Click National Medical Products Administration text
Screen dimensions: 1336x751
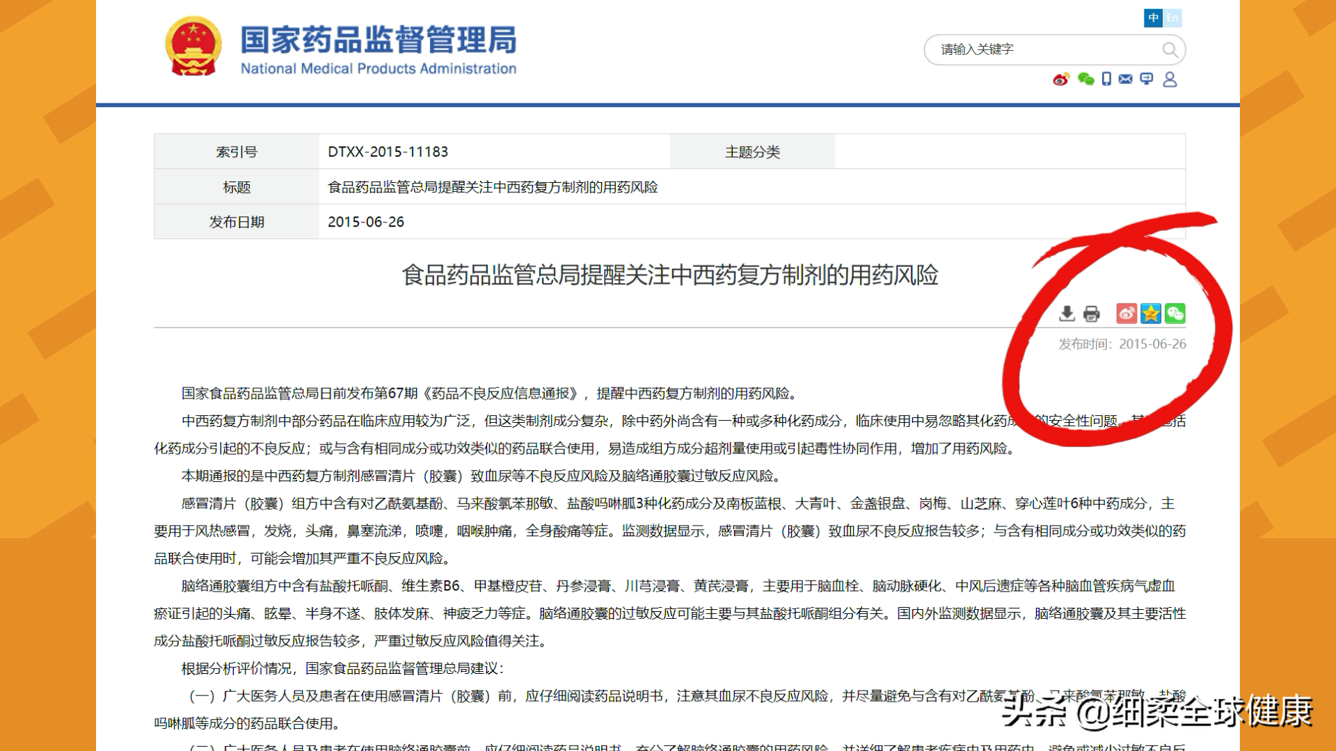pyautogui.click(x=379, y=69)
